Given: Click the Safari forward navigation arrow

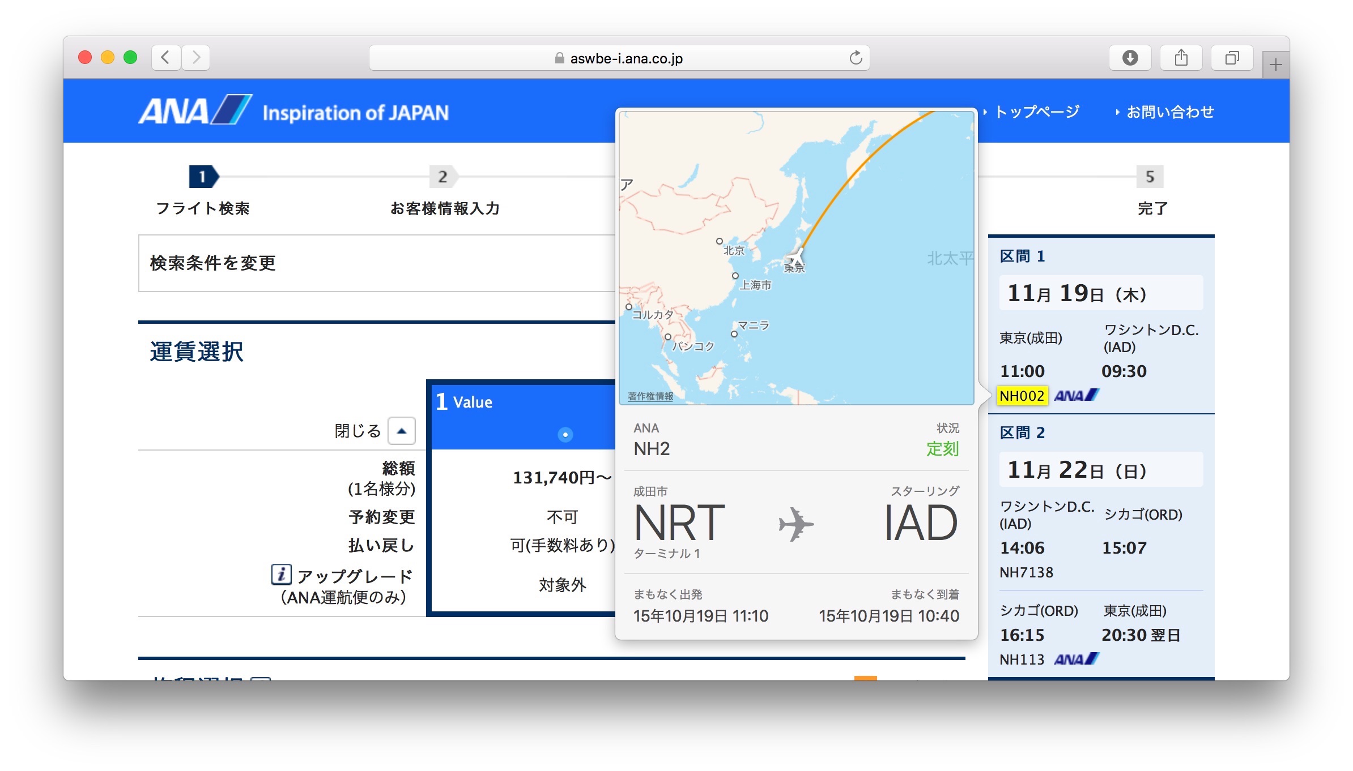Looking at the screenshot, I should pos(196,58).
